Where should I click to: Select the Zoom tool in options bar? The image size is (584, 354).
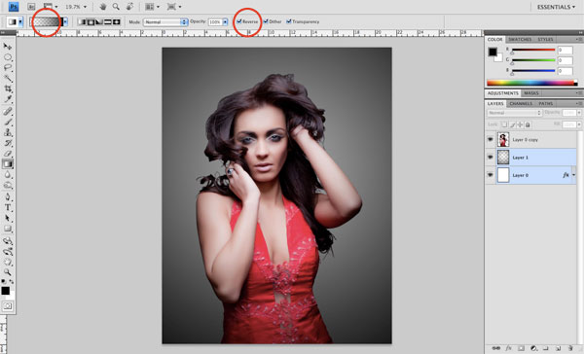116,7
